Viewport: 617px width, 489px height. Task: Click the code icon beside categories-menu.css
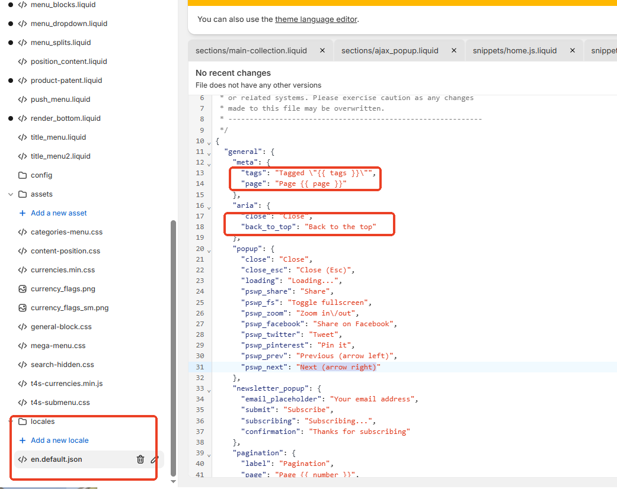(x=23, y=232)
